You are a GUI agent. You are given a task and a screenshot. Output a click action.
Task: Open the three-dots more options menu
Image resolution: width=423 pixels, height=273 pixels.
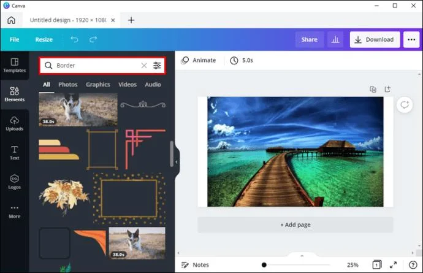[410, 39]
